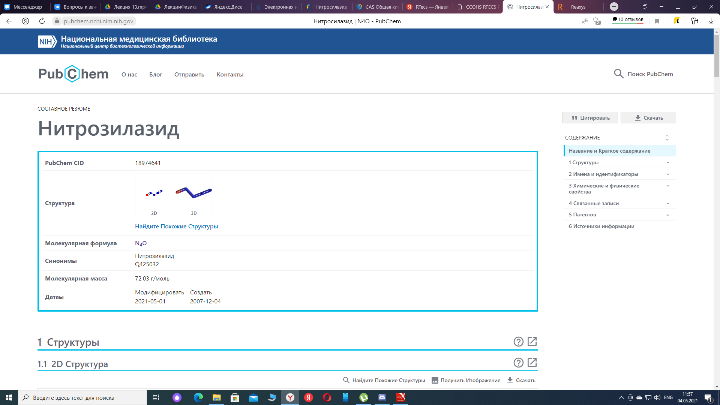Image resolution: width=720 pixels, height=405 pixels.
Task: Open 2D Структура section in new window
Action: pos(532,363)
